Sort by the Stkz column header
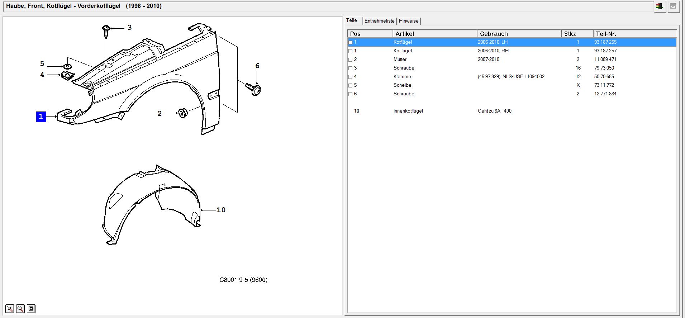The image size is (685, 318). point(577,34)
